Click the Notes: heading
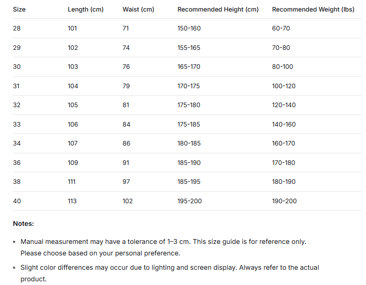The image size is (366, 285). pyautogui.click(x=24, y=224)
